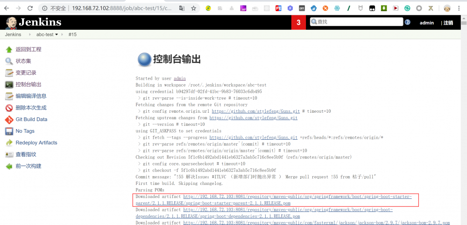Open the 返回到工程 sidebar link

coord(28,49)
